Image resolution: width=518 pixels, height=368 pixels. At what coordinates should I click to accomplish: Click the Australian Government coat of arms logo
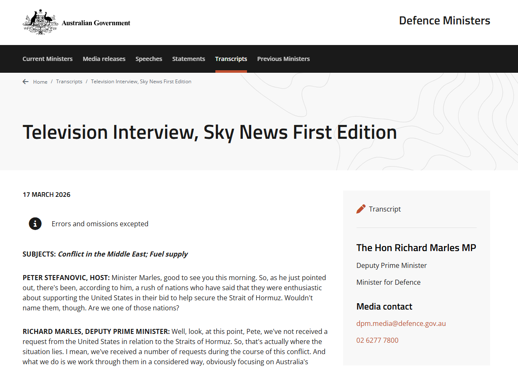[40, 22]
